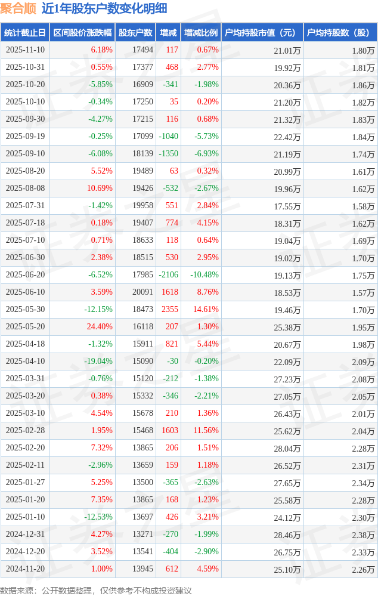Select the 增减比例 column header

point(201,33)
